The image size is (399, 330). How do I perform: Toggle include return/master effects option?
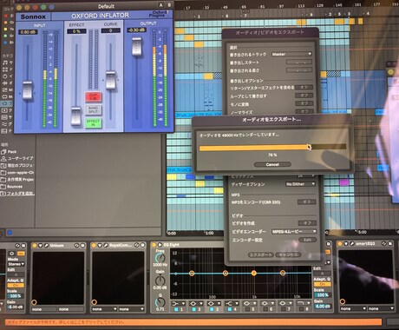pyautogui.click(x=304, y=87)
